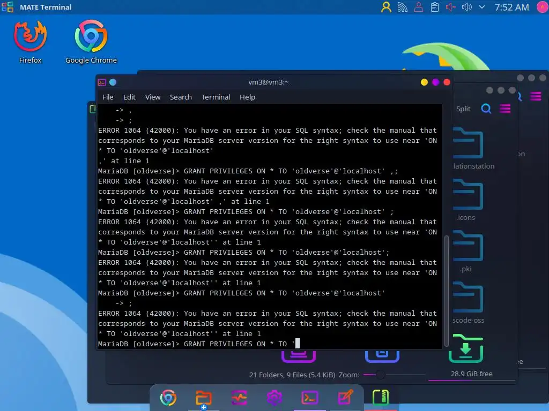The image size is (549, 411).
Task: Open the system monitor dock icon
Action: coord(239,398)
